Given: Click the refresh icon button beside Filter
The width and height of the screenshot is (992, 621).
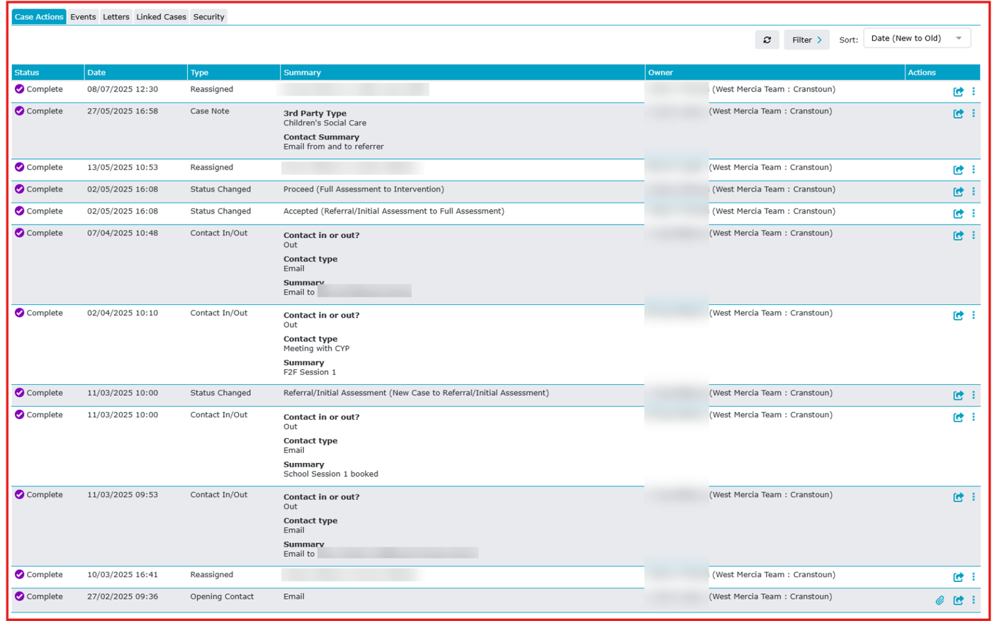Looking at the screenshot, I should [767, 40].
